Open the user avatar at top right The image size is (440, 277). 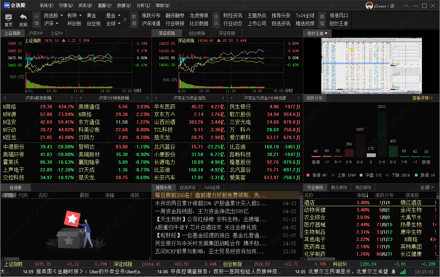[369, 6]
